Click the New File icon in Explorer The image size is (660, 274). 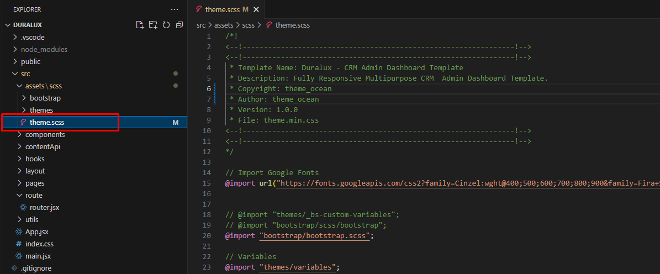coord(140,25)
